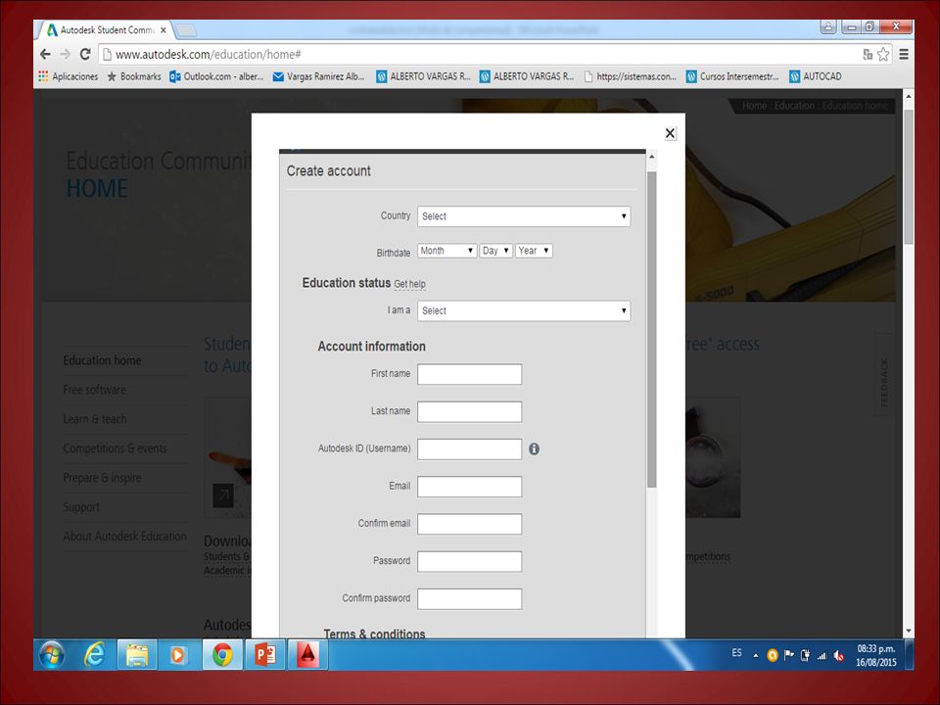Image resolution: width=940 pixels, height=705 pixels.
Task: Click the Action Center flag icon
Action: pyautogui.click(x=789, y=655)
